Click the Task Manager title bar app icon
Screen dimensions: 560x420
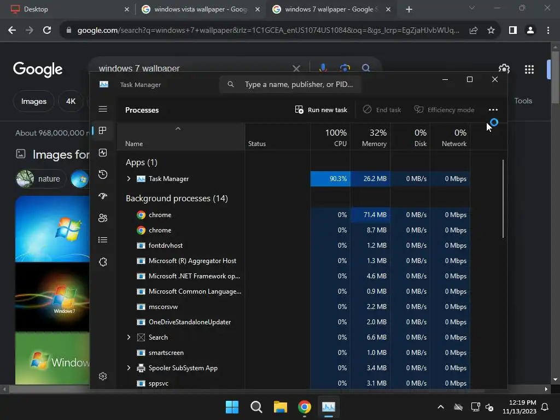[x=104, y=84]
